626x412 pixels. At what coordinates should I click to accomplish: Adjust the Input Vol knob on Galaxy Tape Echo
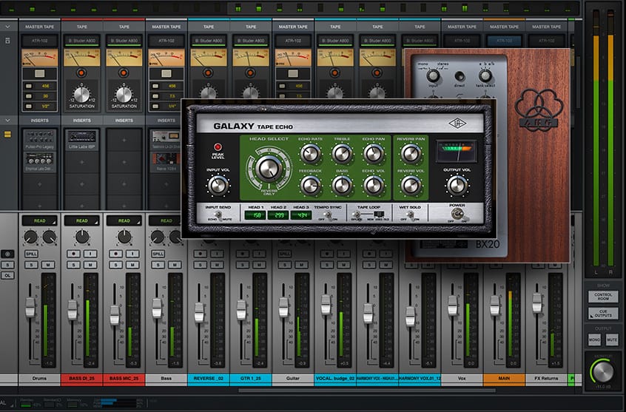click(218, 185)
